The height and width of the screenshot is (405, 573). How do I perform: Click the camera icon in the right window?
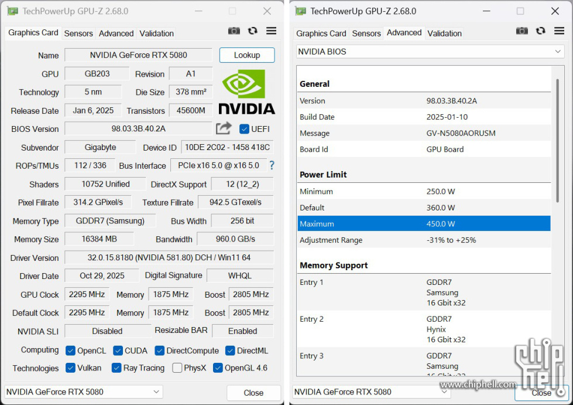coord(522,31)
